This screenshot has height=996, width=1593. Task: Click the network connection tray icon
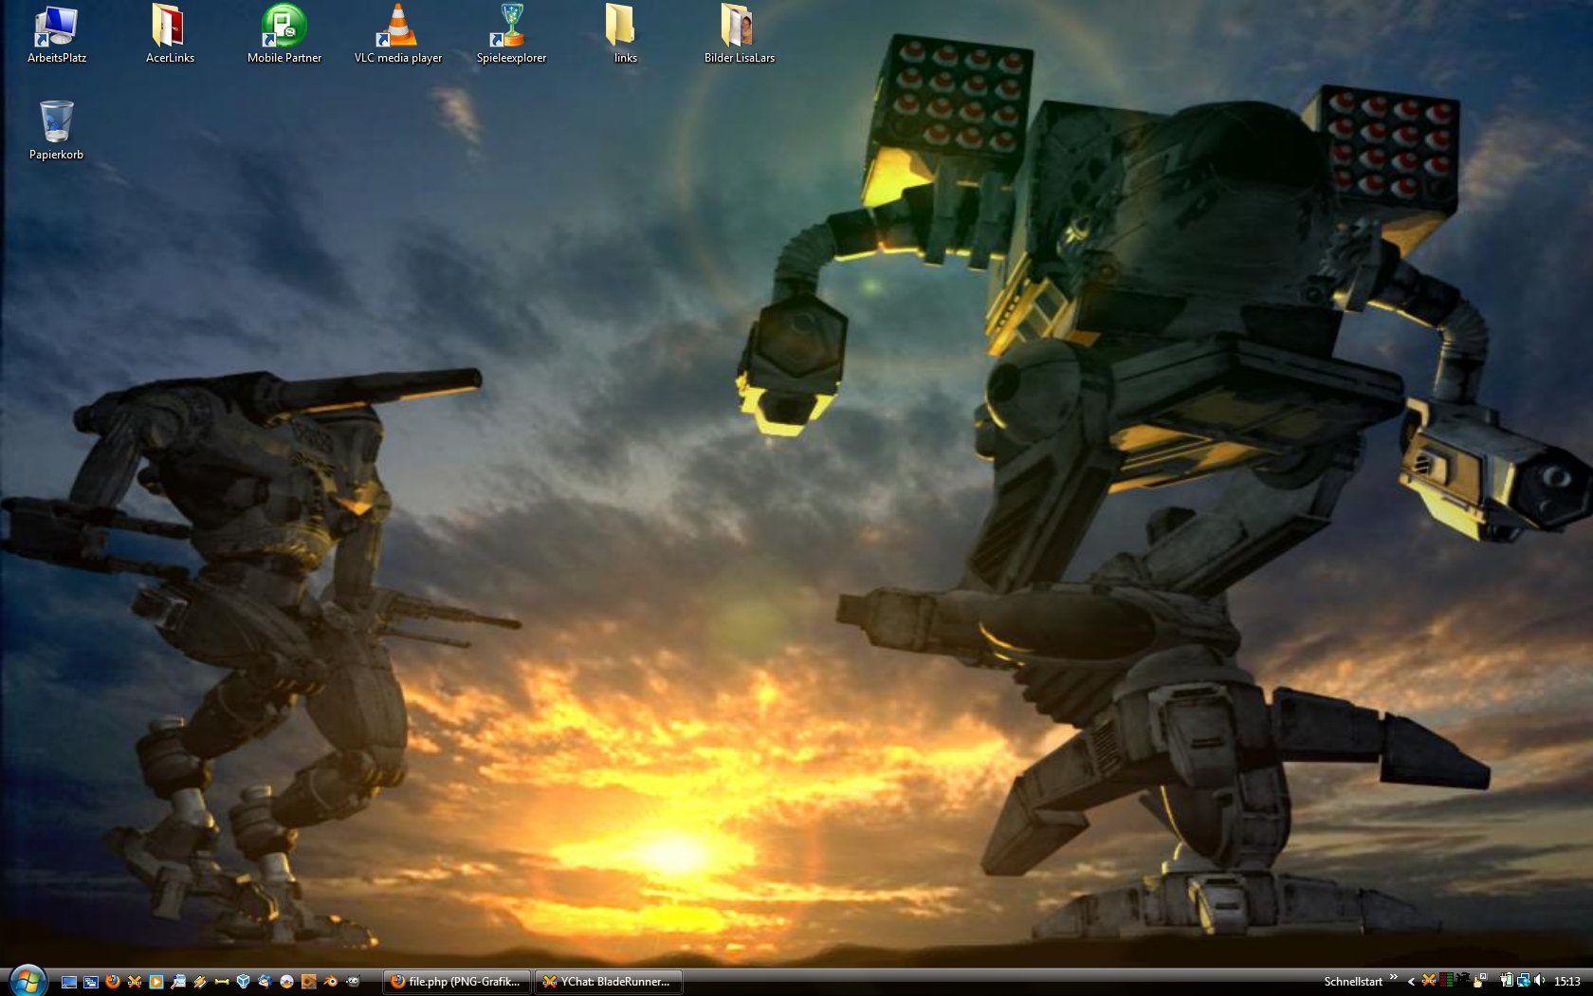coord(1523,982)
